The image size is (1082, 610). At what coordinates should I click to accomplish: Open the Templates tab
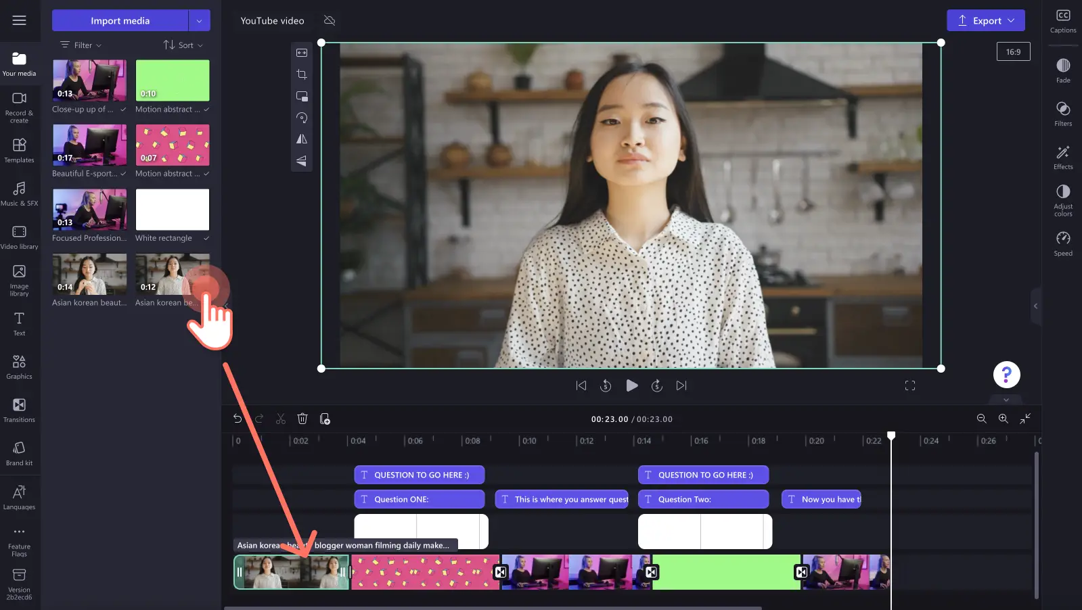pyautogui.click(x=19, y=150)
